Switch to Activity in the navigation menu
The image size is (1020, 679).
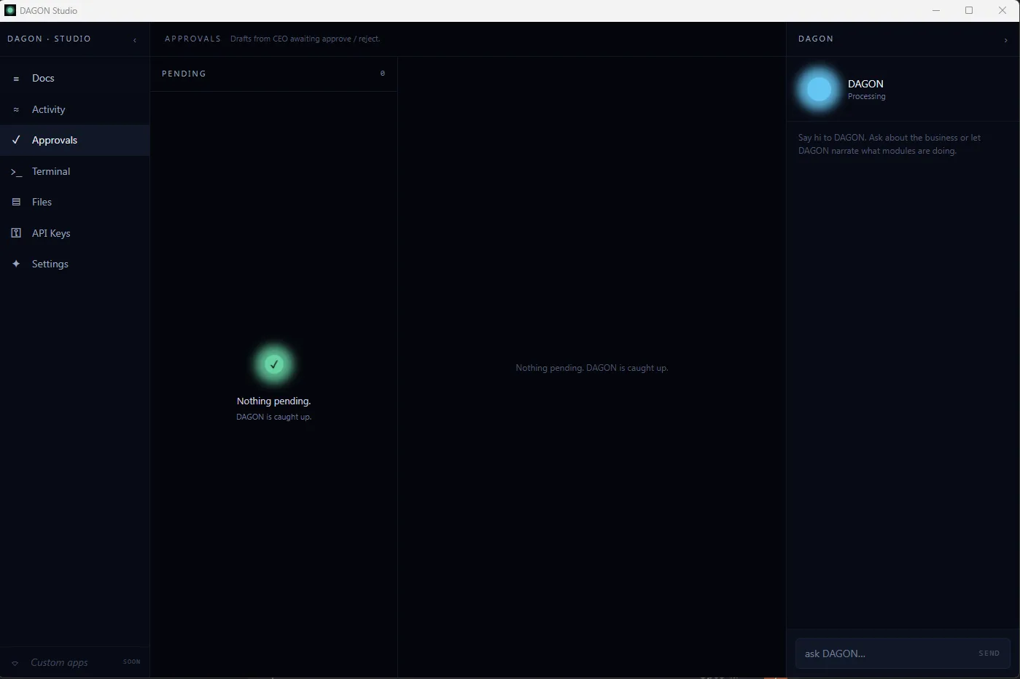[x=48, y=109]
